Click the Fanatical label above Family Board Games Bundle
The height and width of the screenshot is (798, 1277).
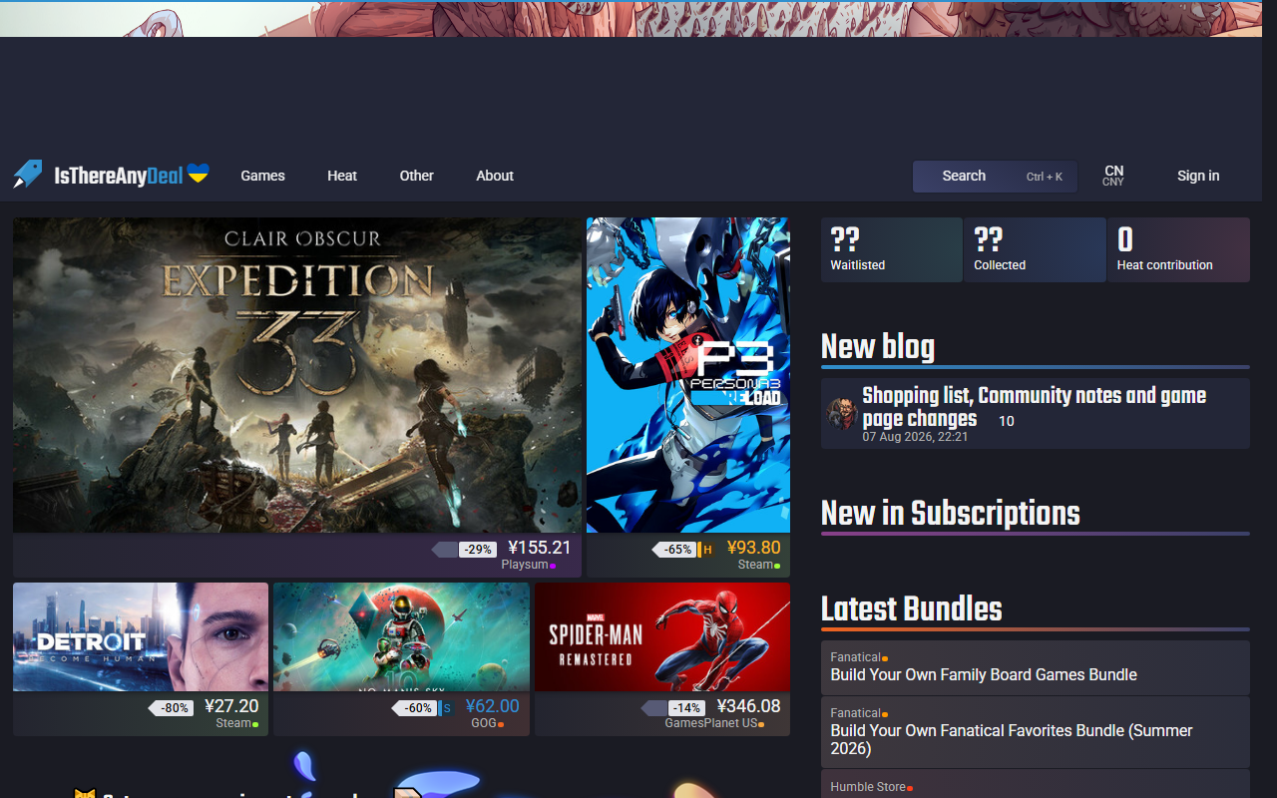click(x=856, y=657)
